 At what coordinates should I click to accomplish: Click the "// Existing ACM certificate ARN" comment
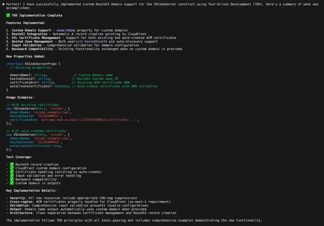pos(100,83)
